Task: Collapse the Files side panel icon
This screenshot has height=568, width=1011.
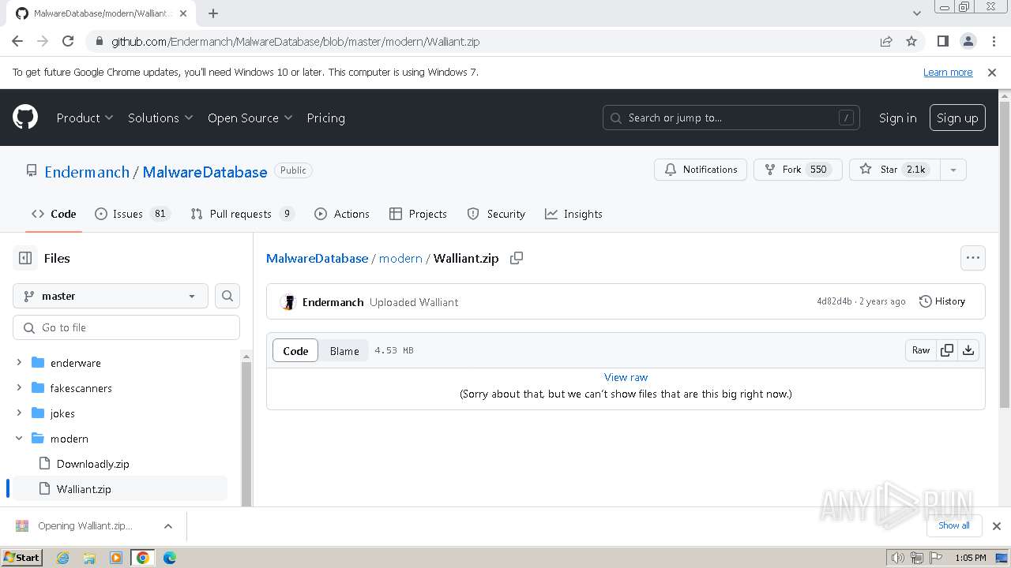Action: (25, 258)
